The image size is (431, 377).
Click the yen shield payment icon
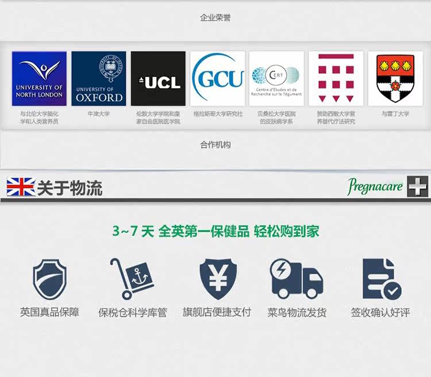[218, 279]
